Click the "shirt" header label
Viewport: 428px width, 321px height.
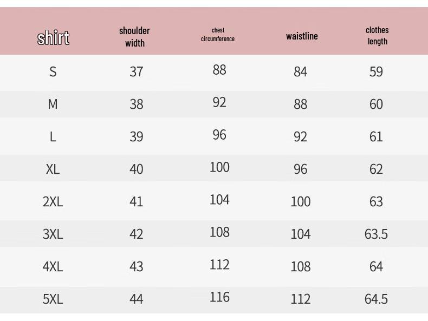click(53, 38)
